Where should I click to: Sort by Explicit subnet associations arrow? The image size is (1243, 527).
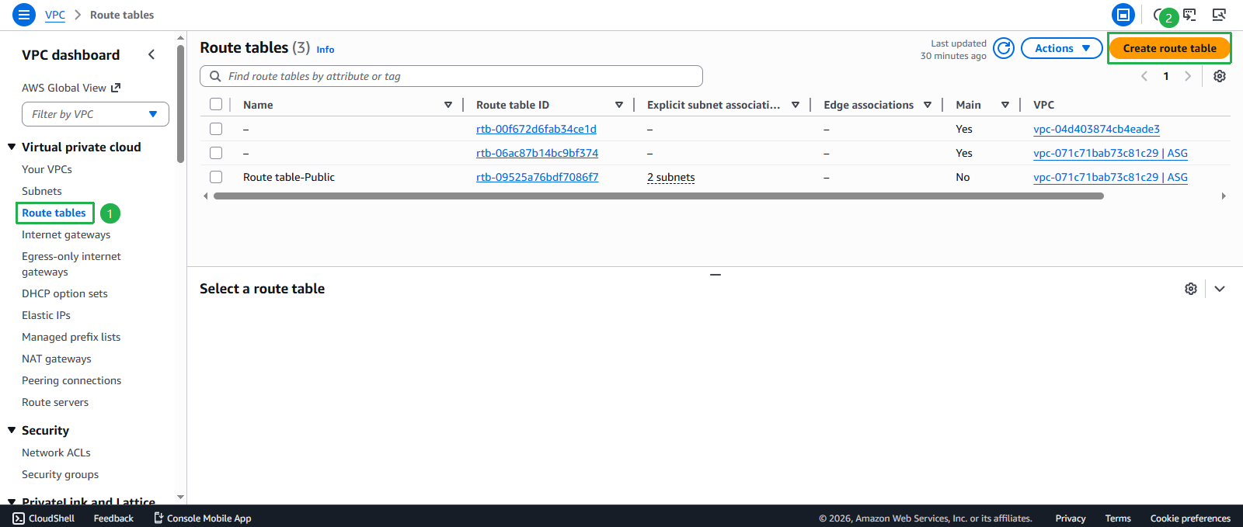pyautogui.click(x=796, y=105)
